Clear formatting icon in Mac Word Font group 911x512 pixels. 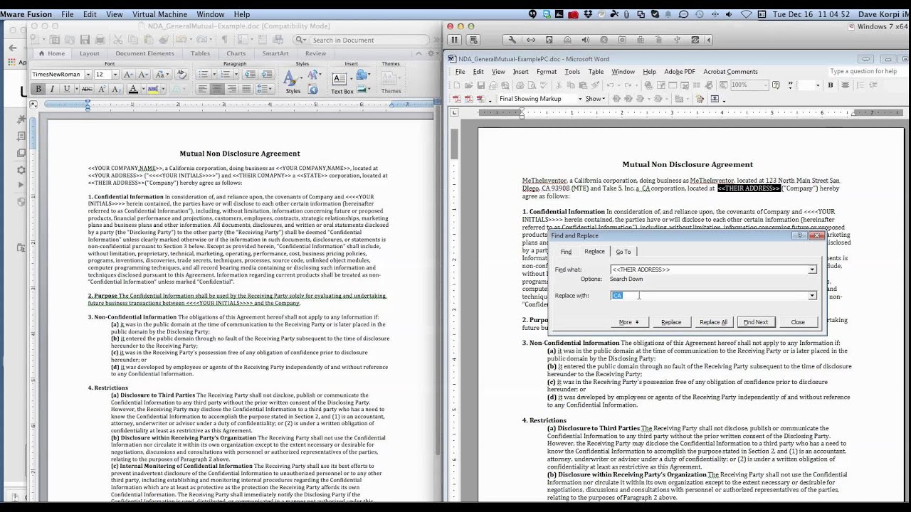click(x=181, y=74)
